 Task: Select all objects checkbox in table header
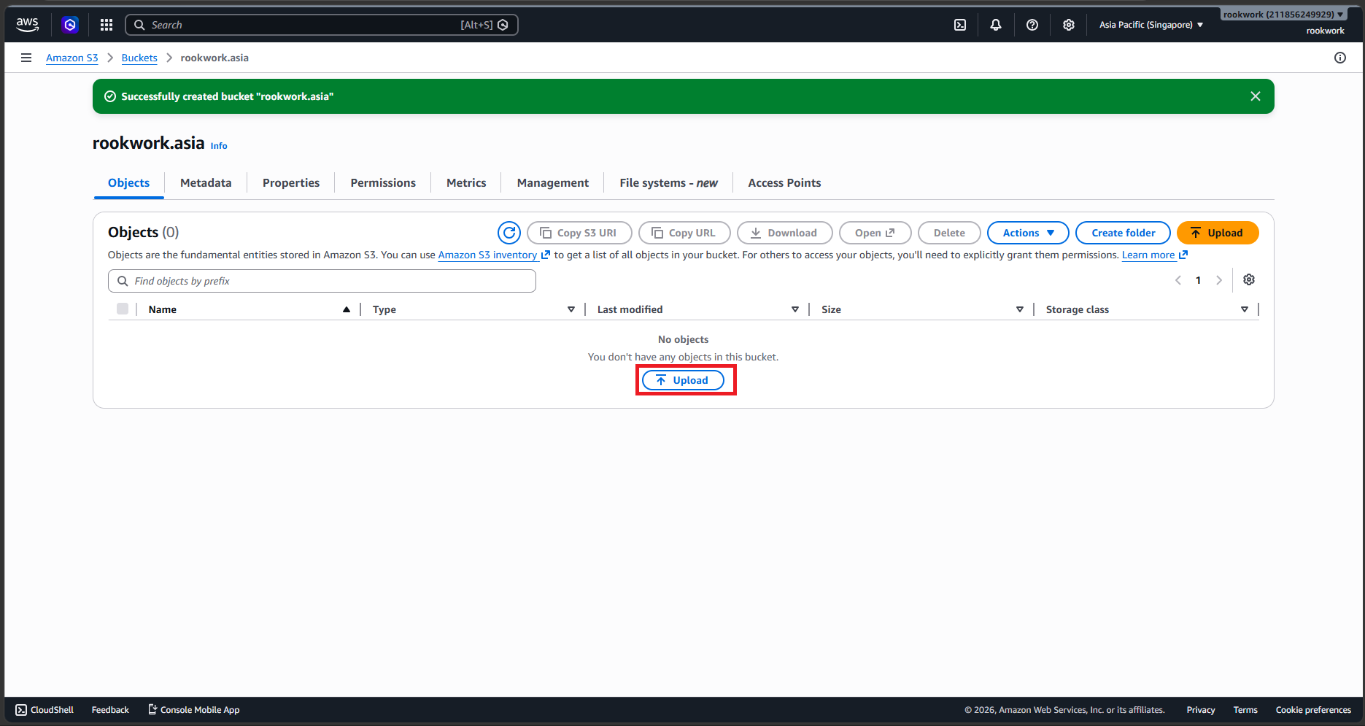coord(123,309)
